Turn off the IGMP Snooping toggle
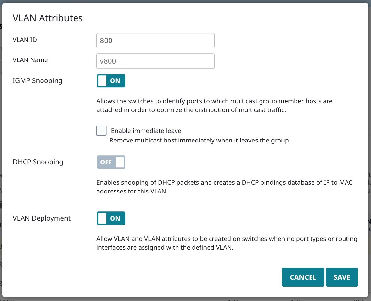Screen dimensions: 371x301 click(x=111, y=81)
